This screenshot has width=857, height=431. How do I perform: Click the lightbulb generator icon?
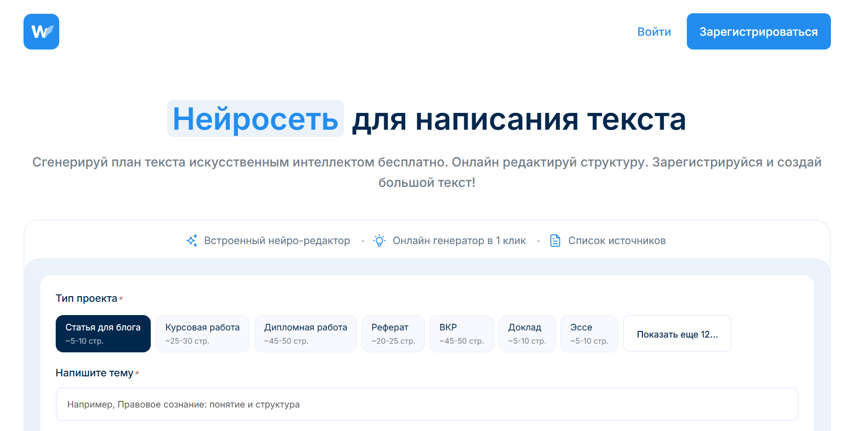[379, 241]
